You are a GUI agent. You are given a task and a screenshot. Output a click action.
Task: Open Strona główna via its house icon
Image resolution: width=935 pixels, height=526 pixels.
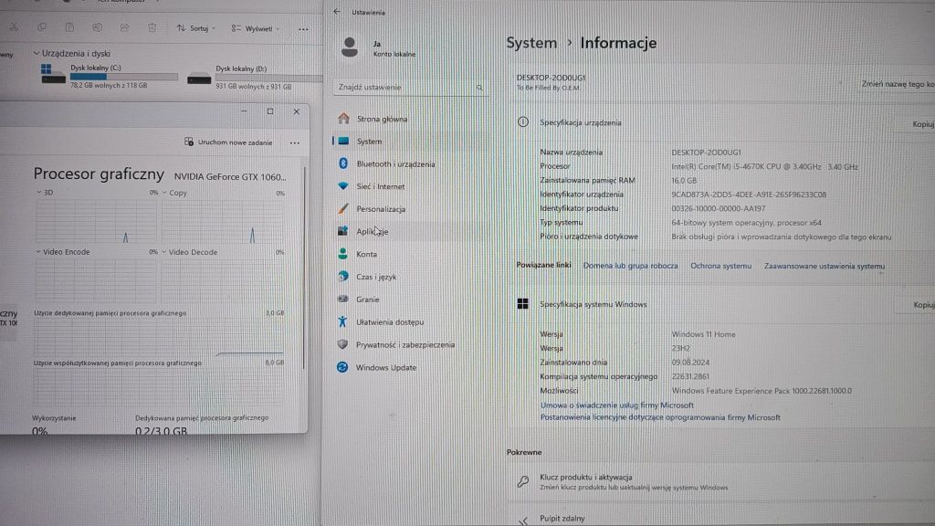click(343, 119)
